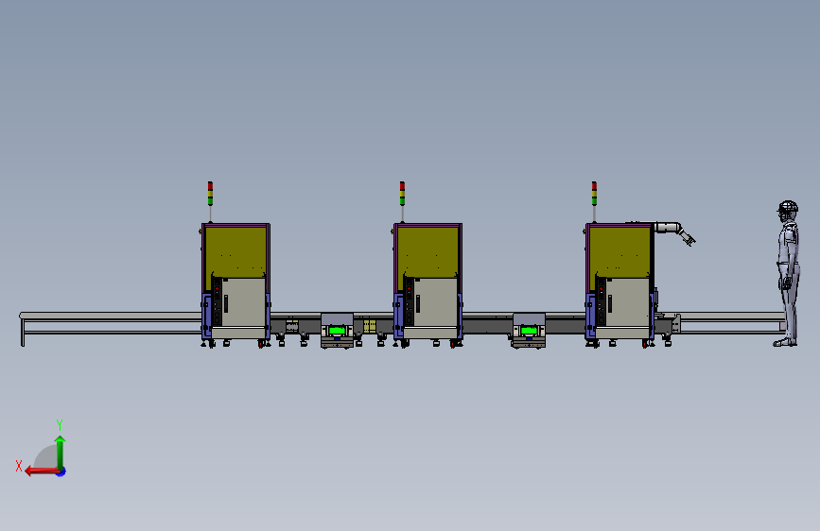The height and width of the screenshot is (531, 820).
Task: Select the olive upper panel of rightmost machine
Action: tap(619, 251)
